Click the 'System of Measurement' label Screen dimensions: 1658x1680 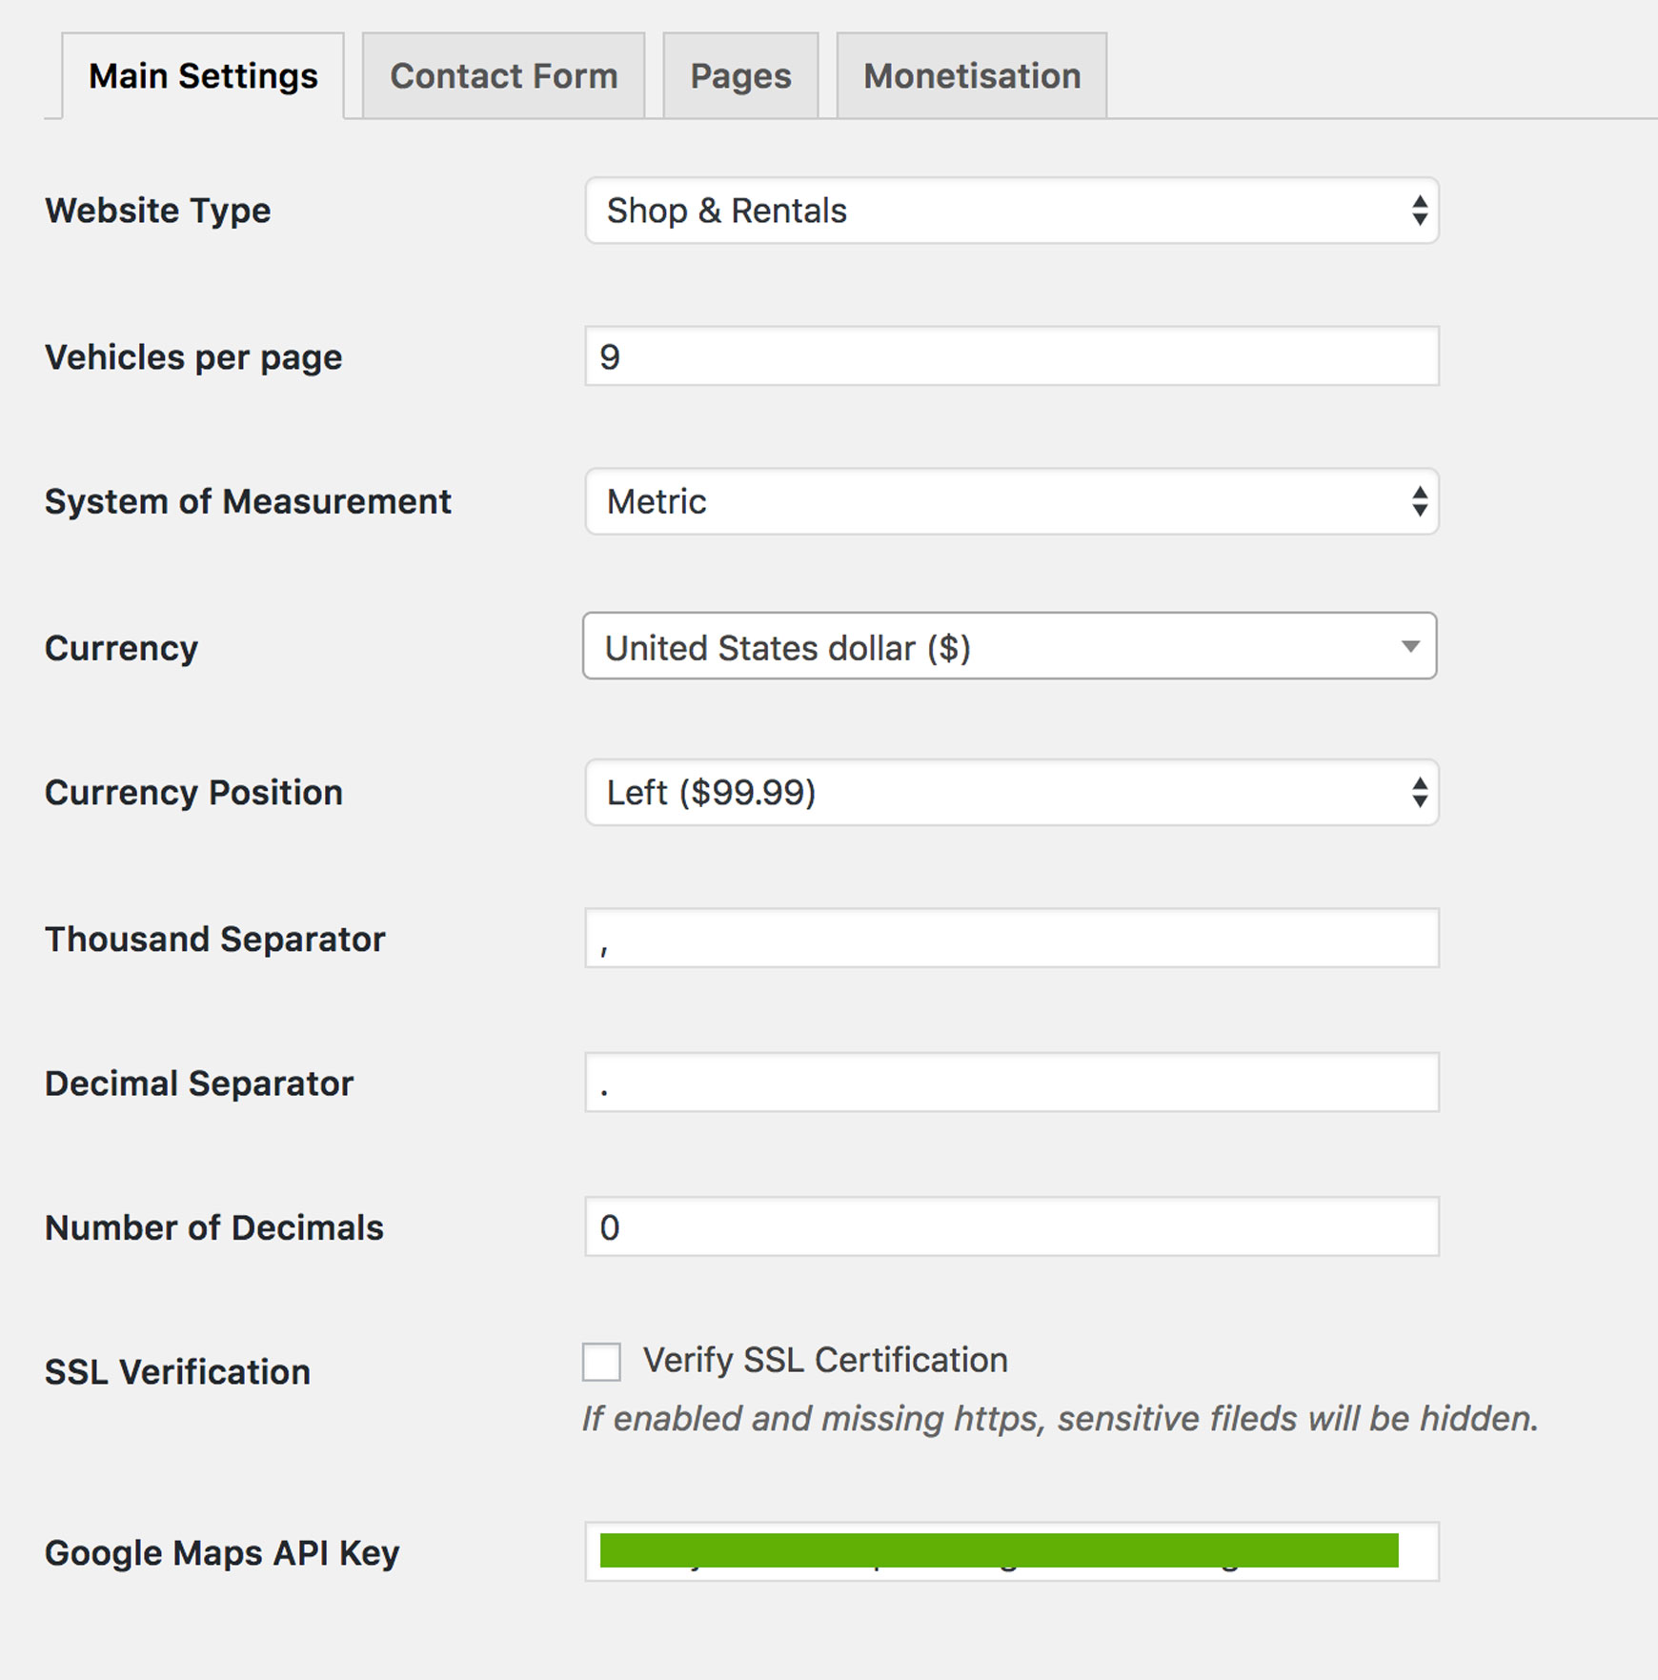tap(248, 501)
